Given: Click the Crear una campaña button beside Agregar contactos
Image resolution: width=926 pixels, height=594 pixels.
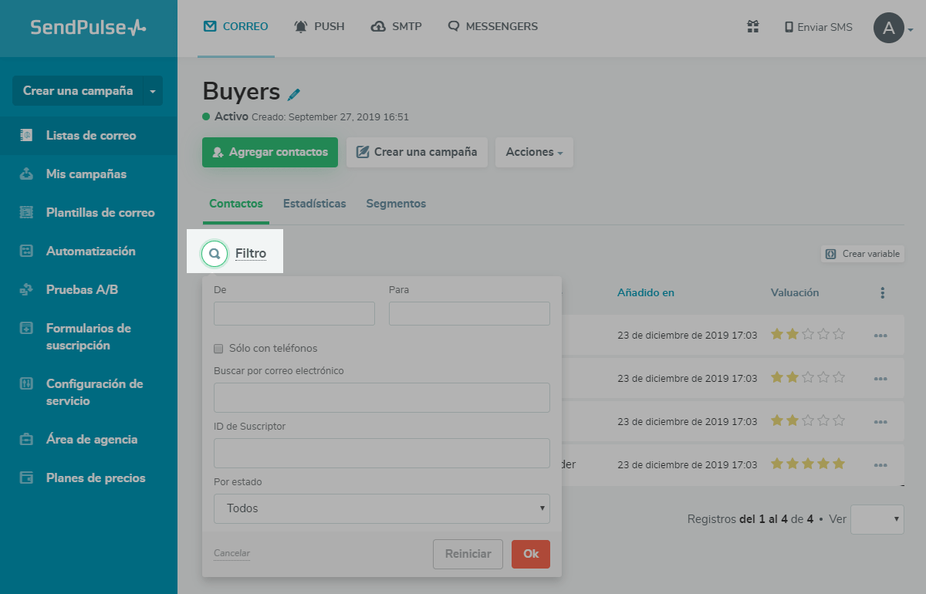Looking at the screenshot, I should click(417, 152).
